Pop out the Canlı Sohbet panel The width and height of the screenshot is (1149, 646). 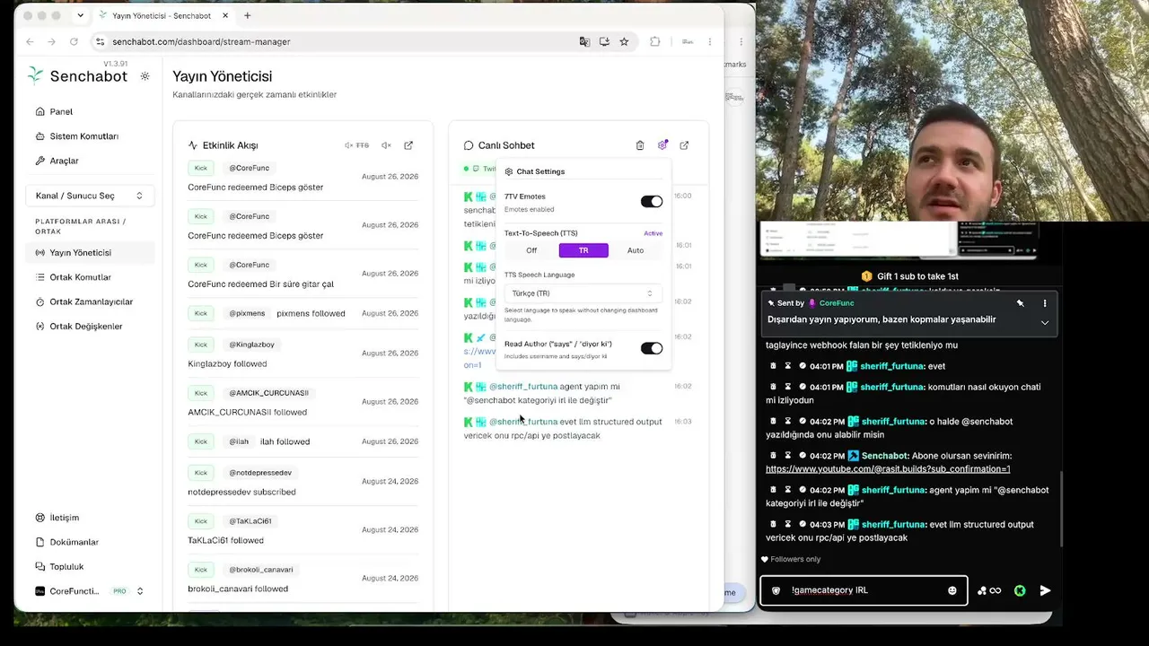click(684, 145)
